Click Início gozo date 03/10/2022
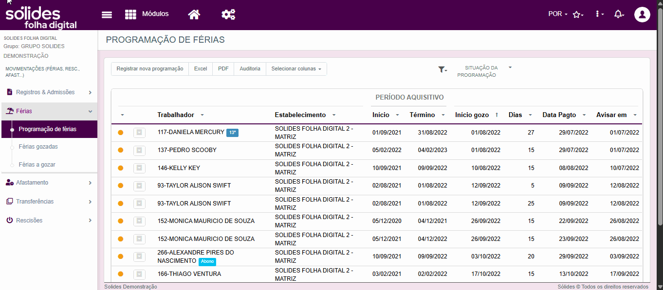 (486, 256)
